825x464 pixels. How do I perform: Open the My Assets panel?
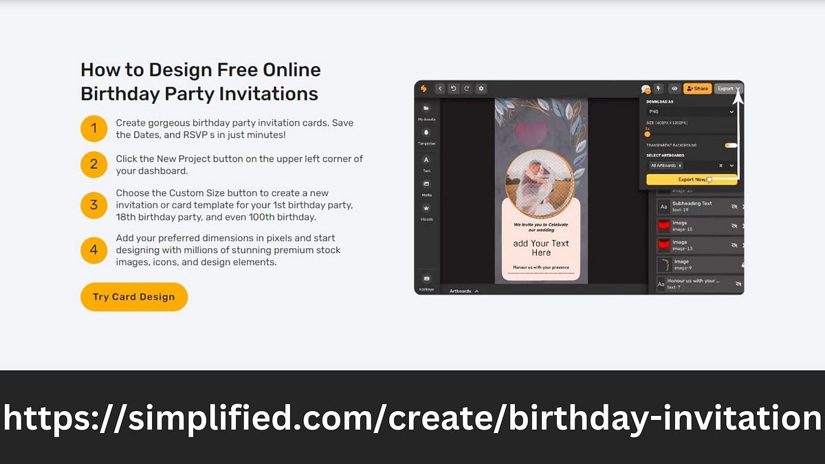coord(426,108)
